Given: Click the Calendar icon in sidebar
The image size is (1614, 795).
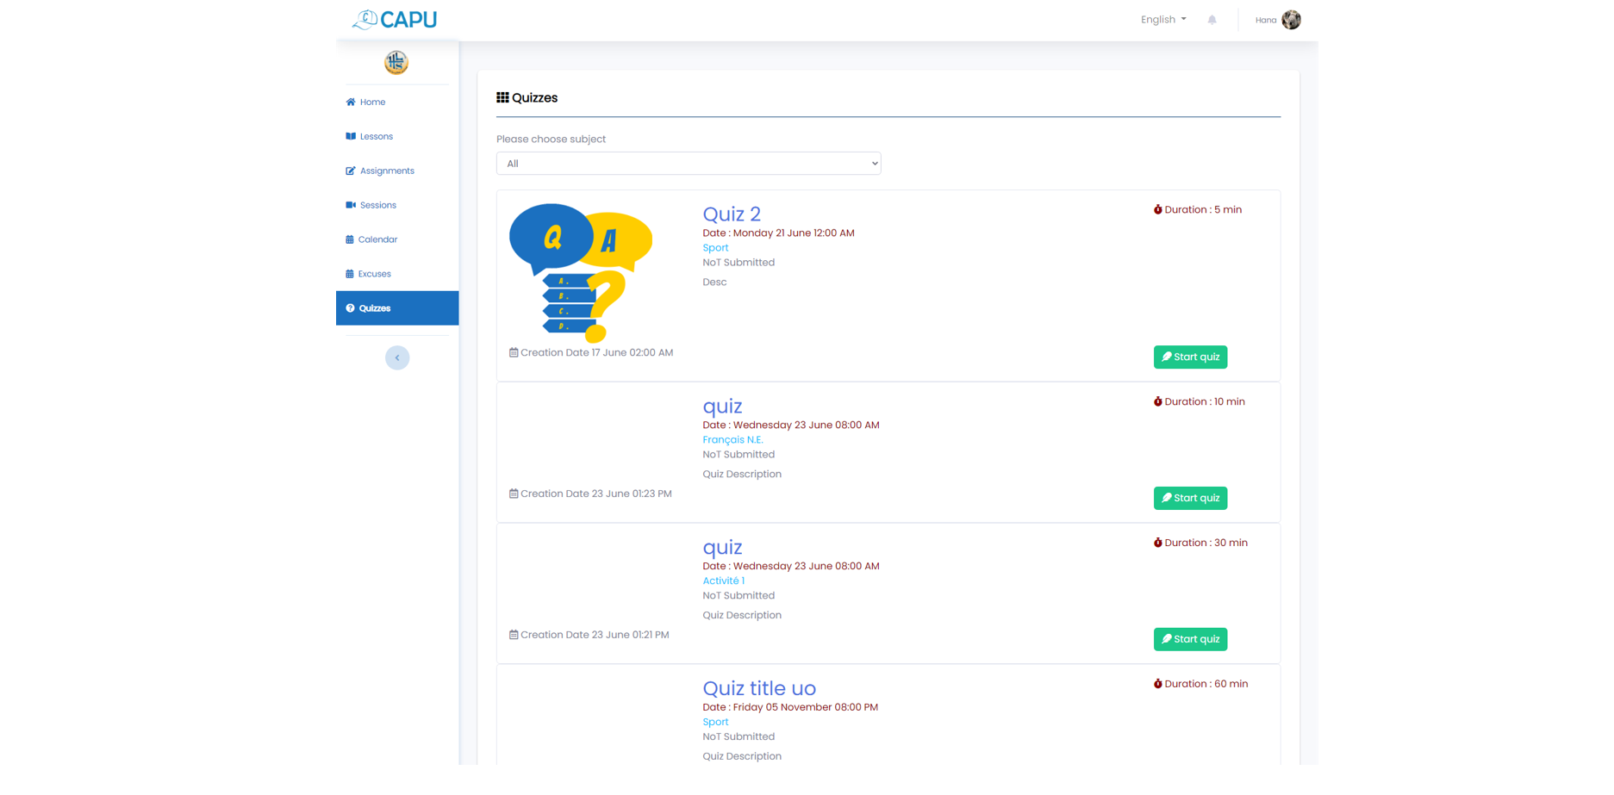Looking at the screenshot, I should pyautogui.click(x=350, y=239).
